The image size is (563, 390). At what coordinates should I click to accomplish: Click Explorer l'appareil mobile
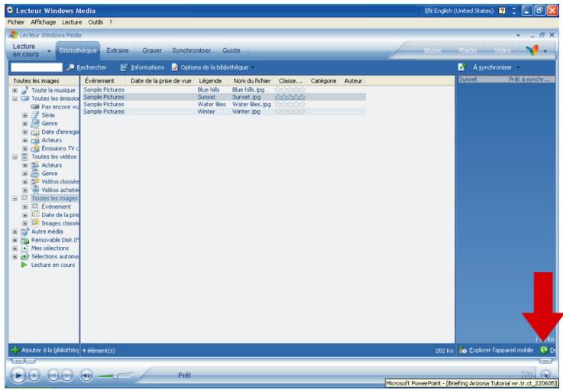pos(497,349)
